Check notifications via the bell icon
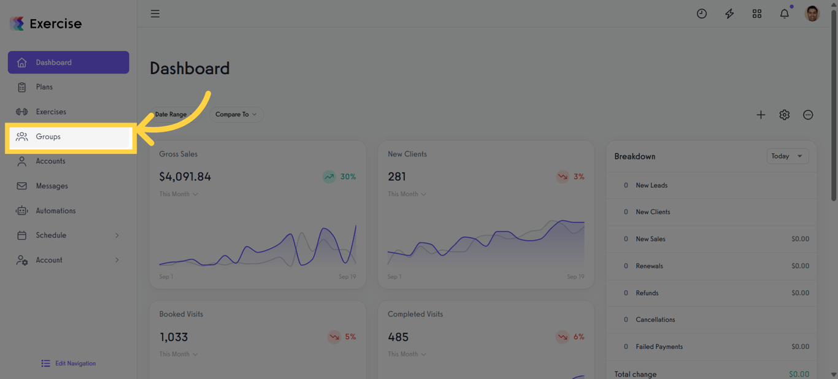Image resolution: width=838 pixels, height=379 pixels. click(x=784, y=13)
